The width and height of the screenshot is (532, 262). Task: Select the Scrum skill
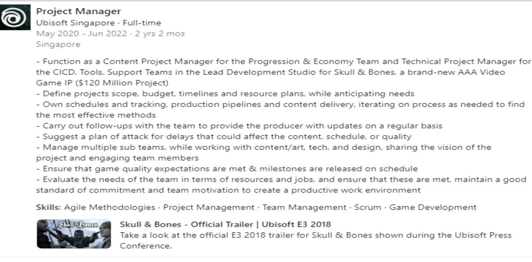coord(368,207)
